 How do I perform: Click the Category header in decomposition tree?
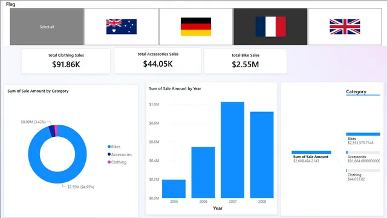(356, 91)
